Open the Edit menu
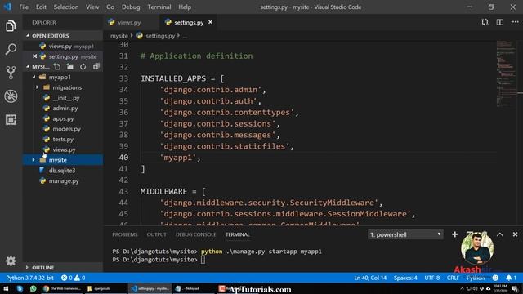 click(x=41, y=7)
